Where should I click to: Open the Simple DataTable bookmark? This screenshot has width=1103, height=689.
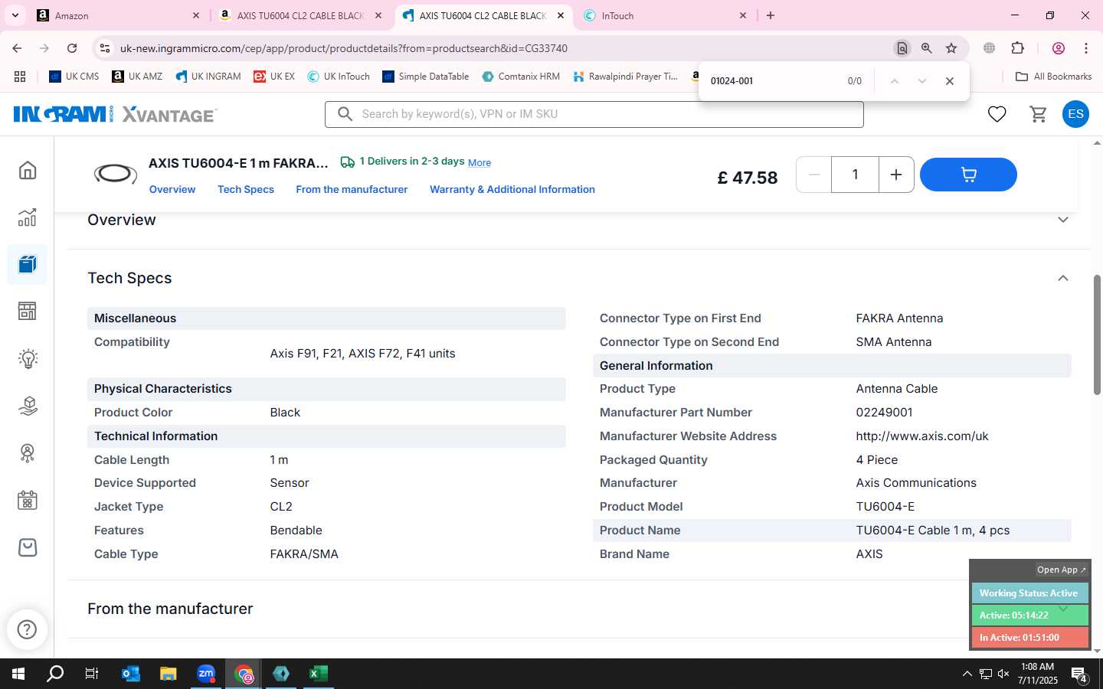point(426,77)
